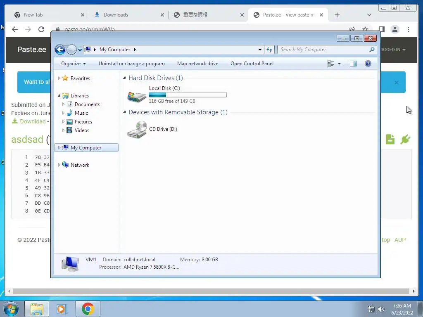The width and height of the screenshot is (423, 317).
Task: Open the Videos library
Action: tap(82, 130)
